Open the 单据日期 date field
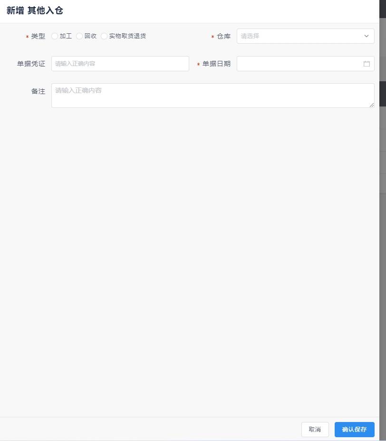This screenshot has width=386, height=441. tap(305, 64)
